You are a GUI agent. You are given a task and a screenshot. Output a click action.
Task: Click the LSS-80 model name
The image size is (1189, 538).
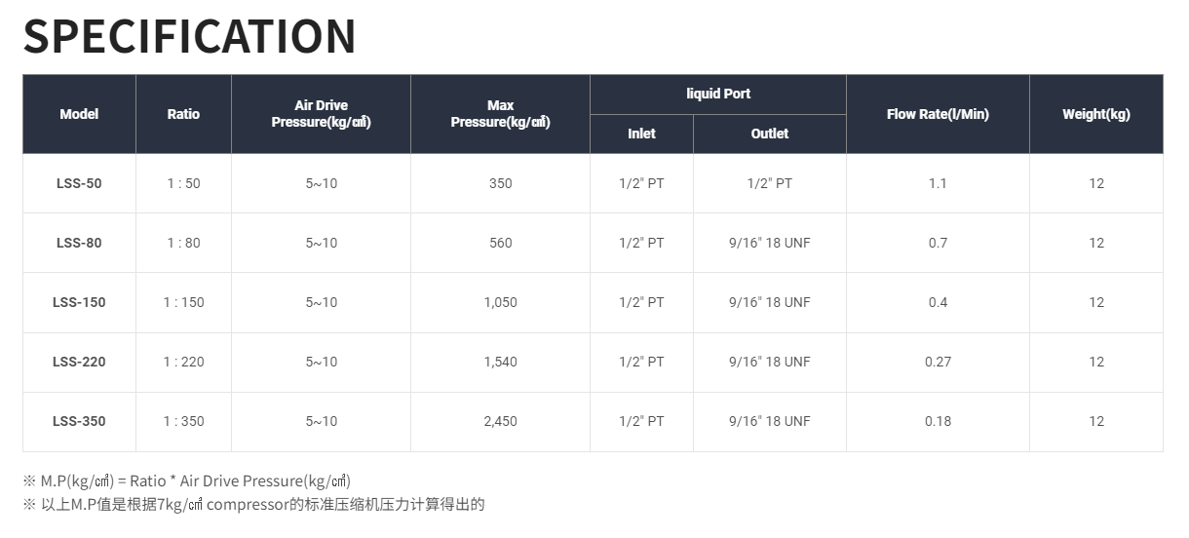(79, 243)
